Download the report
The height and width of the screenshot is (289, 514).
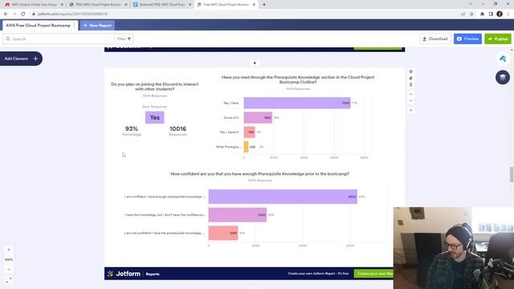435,39
